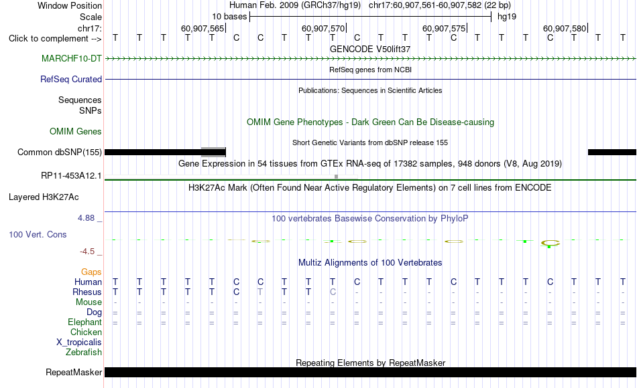Open the RP11-453A12.1 GTEx label
Screen dimensions: 637x388
72,176
